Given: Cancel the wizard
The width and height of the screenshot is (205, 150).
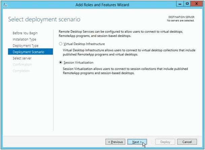Looking at the screenshot, I should point(187,142).
